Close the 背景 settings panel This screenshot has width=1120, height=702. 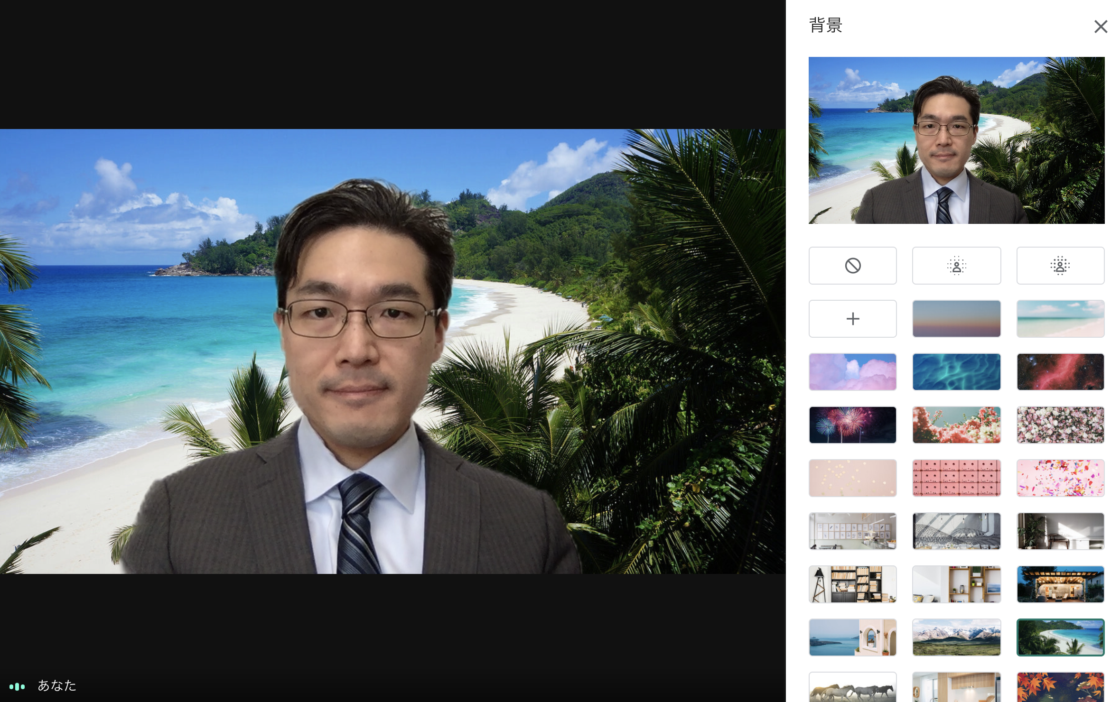1100,27
